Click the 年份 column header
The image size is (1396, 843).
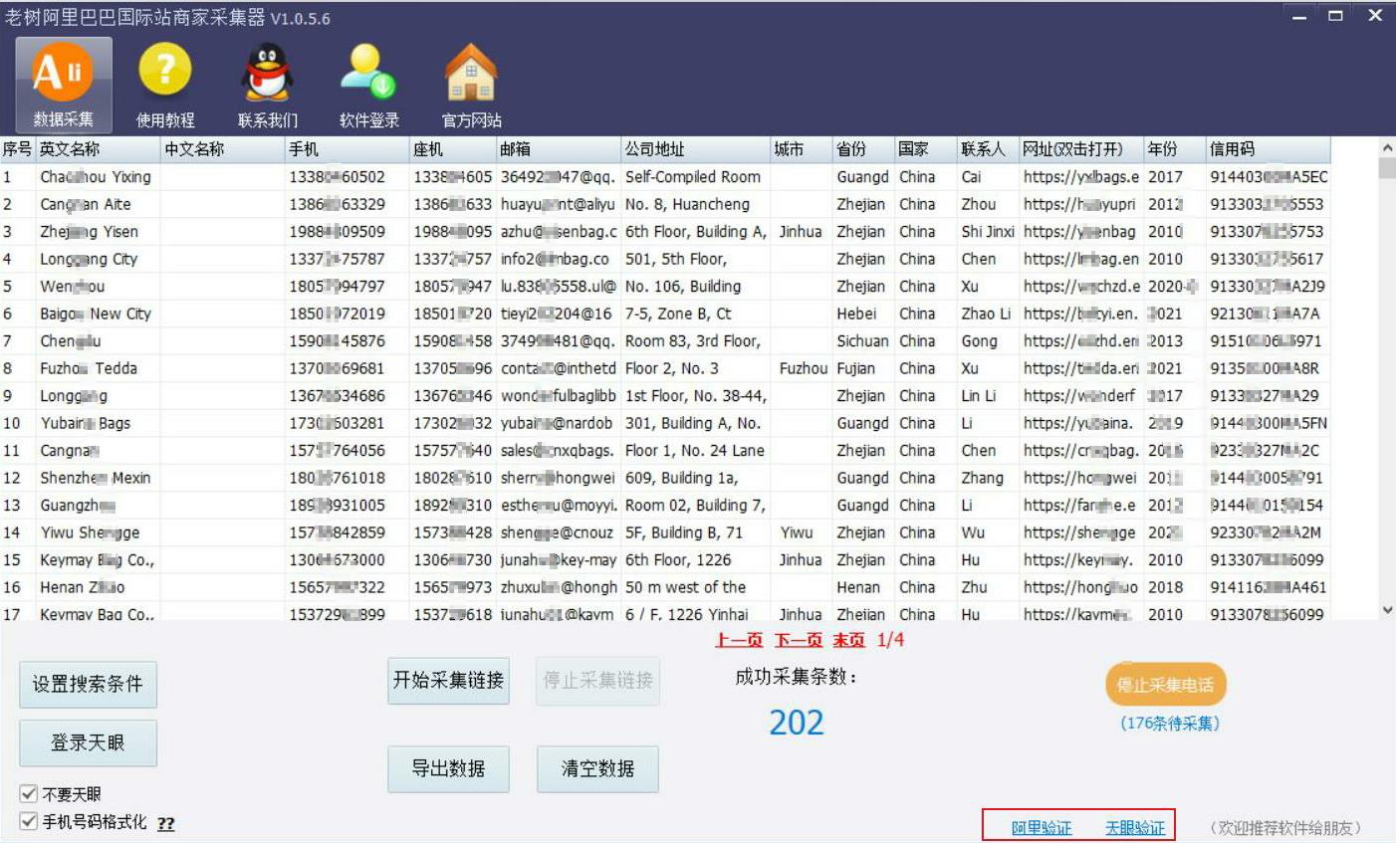[1175, 149]
